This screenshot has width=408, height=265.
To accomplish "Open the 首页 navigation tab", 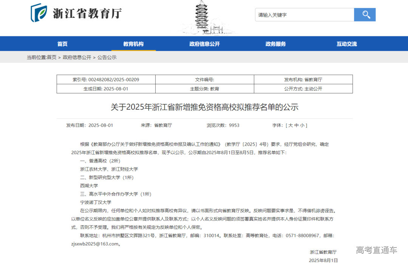I will pos(62,44).
